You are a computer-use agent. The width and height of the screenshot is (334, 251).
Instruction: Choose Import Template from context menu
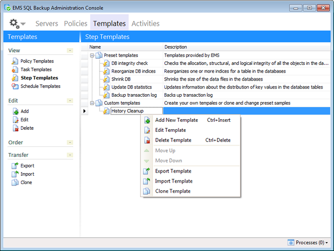point(190,181)
